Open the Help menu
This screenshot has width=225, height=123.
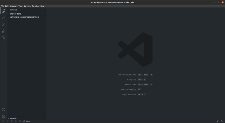point(42,6)
